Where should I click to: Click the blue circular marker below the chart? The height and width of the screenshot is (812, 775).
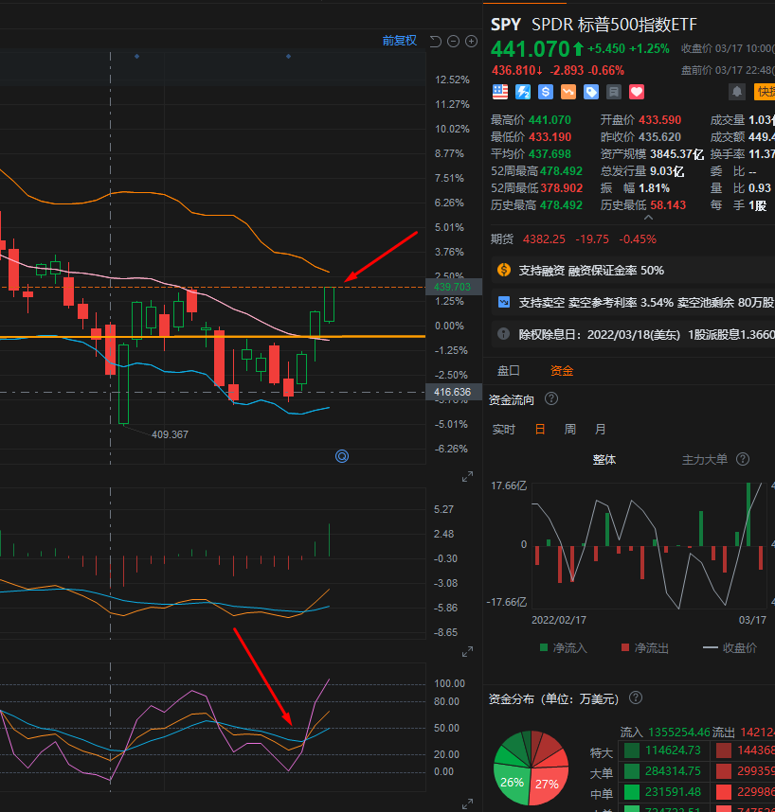342,456
